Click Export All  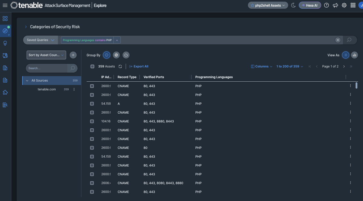pos(139,66)
